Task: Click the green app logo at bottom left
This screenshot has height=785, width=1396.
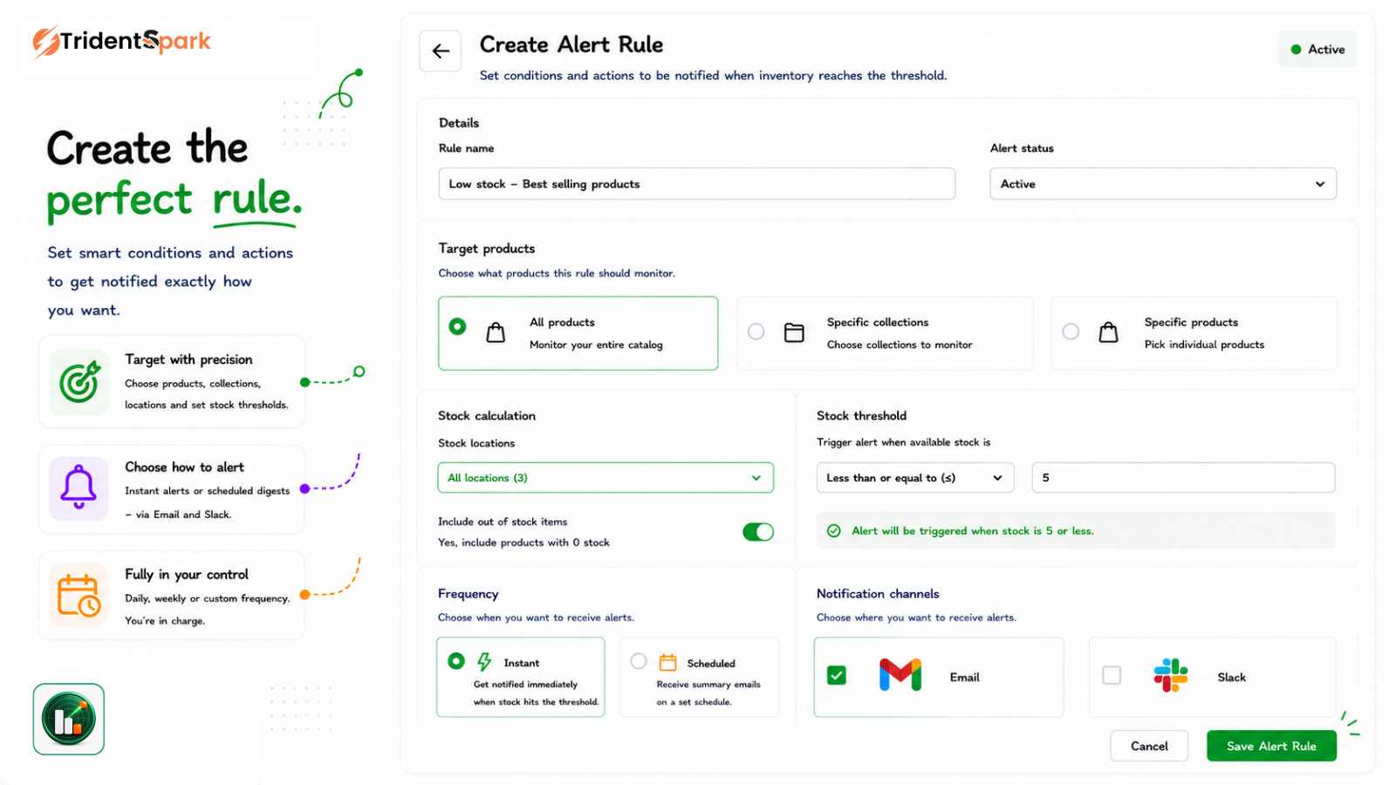Action: [69, 719]
